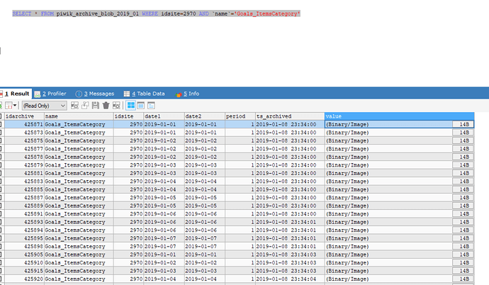Sort by the date2 column header
Viewport: 489px width, 285px height.
point(204,116)
